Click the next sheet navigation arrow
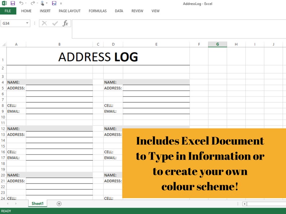Viewport: 286px width, 214px height. pyautogui.click(x=16, y=204)
